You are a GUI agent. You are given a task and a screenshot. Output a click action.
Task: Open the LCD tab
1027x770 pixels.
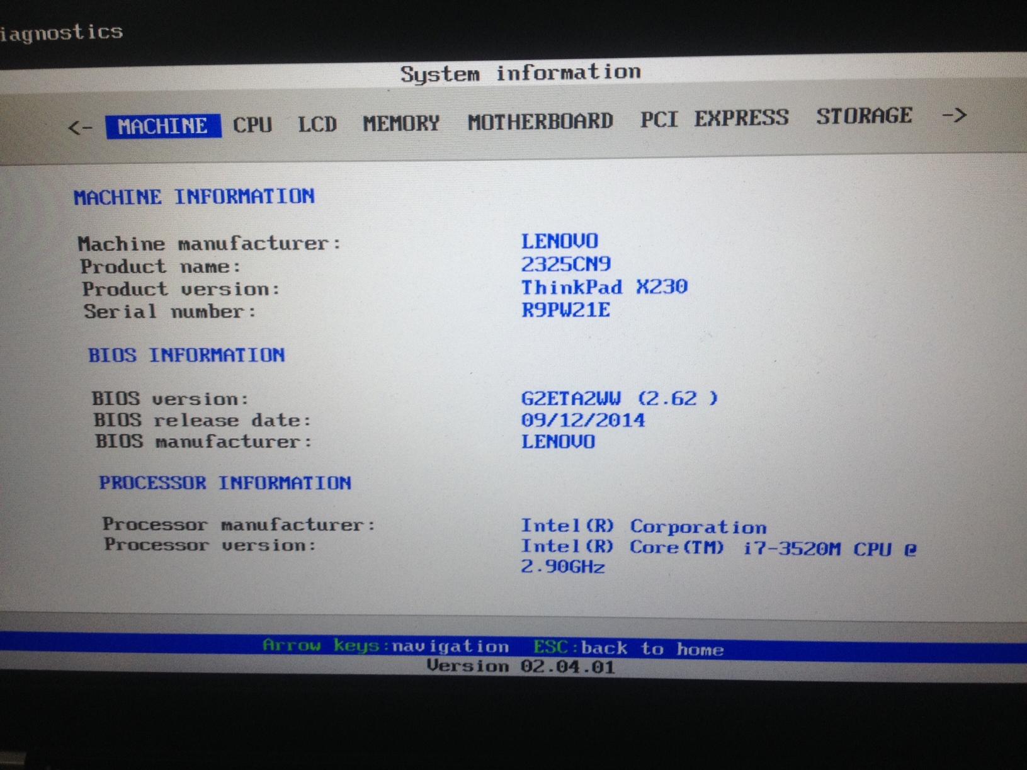click(317, 124)
